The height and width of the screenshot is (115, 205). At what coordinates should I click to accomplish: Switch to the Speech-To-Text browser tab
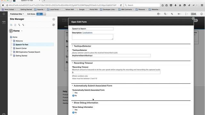27,1
